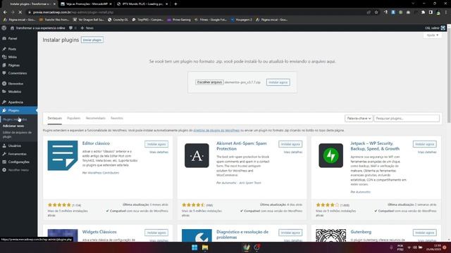Switch to the Populares tab
Viewport: 451px width, 253px height.
pyautogui.click(x=73, y=118)
